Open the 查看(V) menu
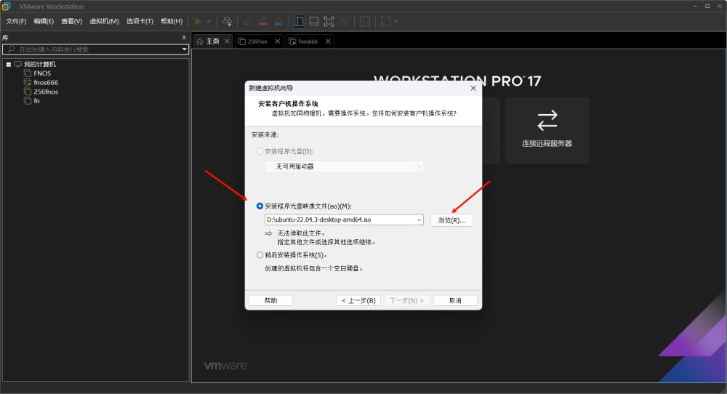Screen dimensions: 727x394 [72, 21]
